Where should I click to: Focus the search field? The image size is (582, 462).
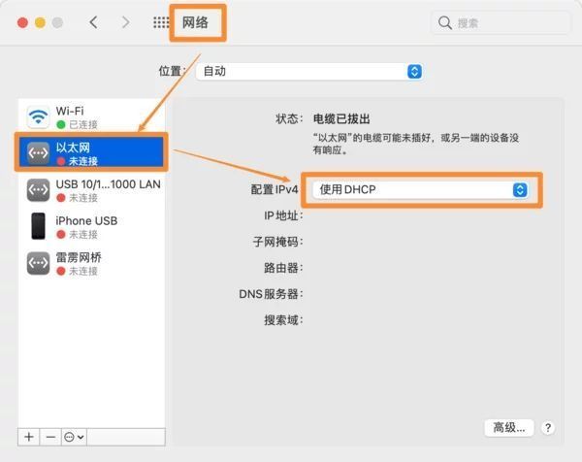coord(500,23)
